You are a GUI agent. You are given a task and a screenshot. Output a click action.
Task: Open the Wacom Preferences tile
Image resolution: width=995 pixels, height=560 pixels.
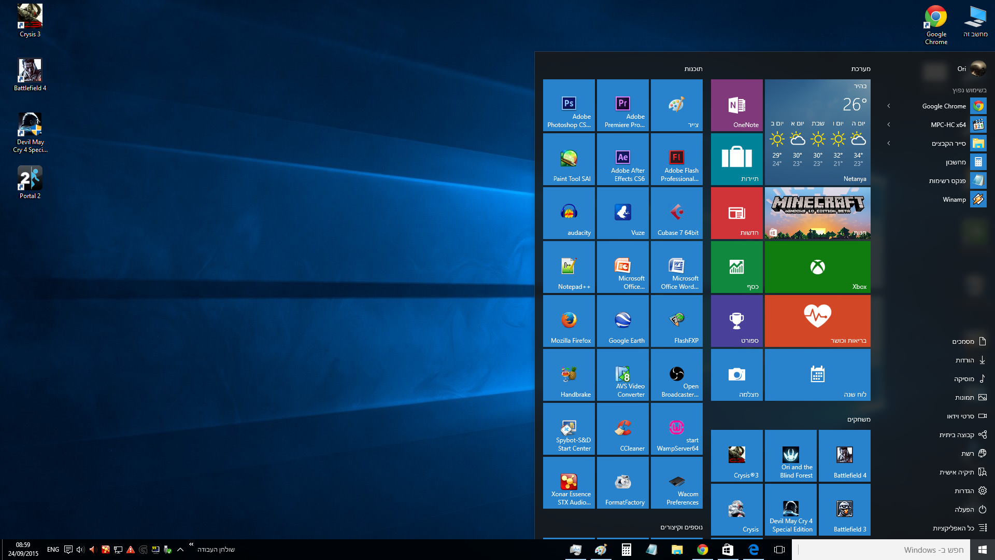677,483
